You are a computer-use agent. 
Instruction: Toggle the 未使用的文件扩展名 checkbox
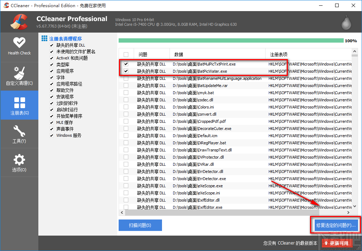click(x=52, y=52)
